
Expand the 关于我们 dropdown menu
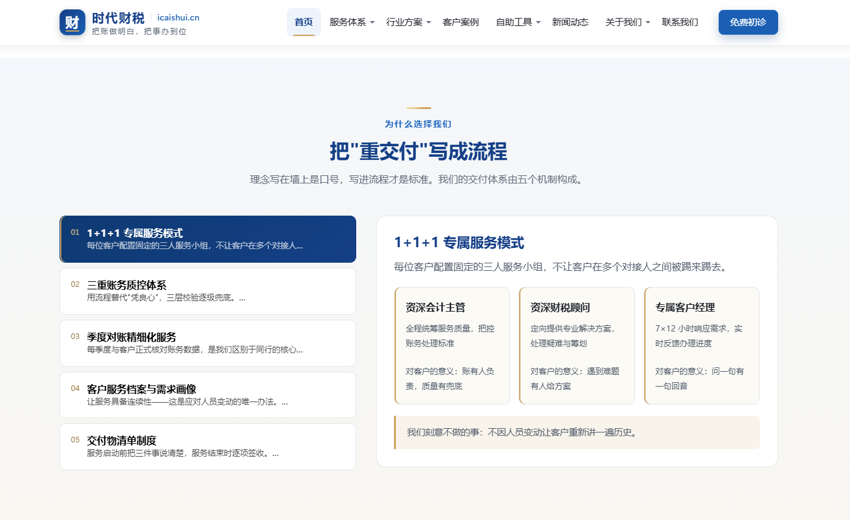click(x=628, y=22)
